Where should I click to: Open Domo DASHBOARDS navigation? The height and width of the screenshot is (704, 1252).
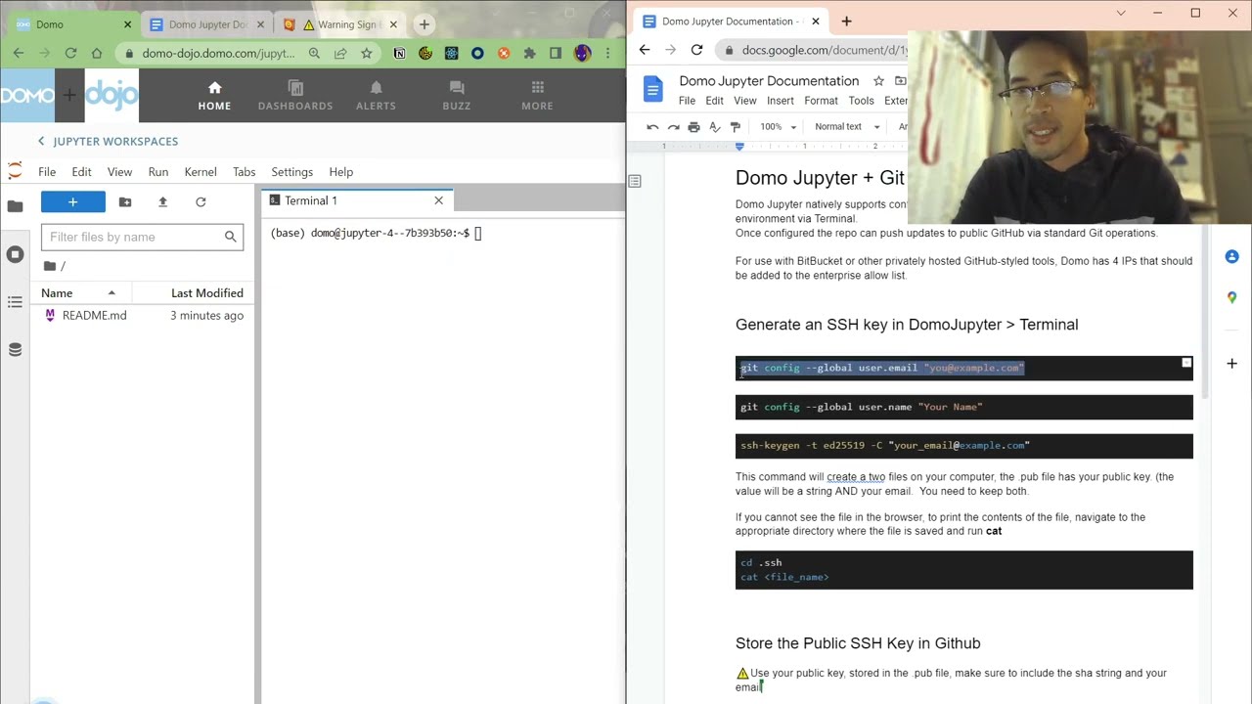[x=295, y=96]
